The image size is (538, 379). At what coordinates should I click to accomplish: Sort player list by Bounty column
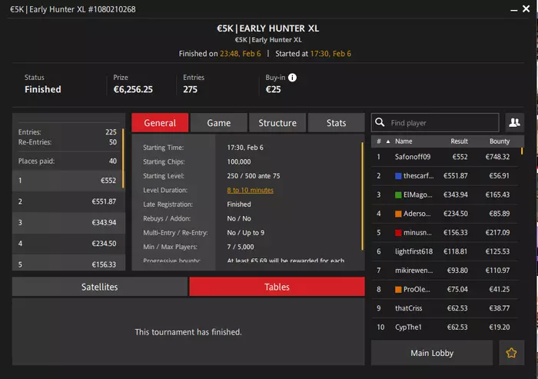[500, 141]
